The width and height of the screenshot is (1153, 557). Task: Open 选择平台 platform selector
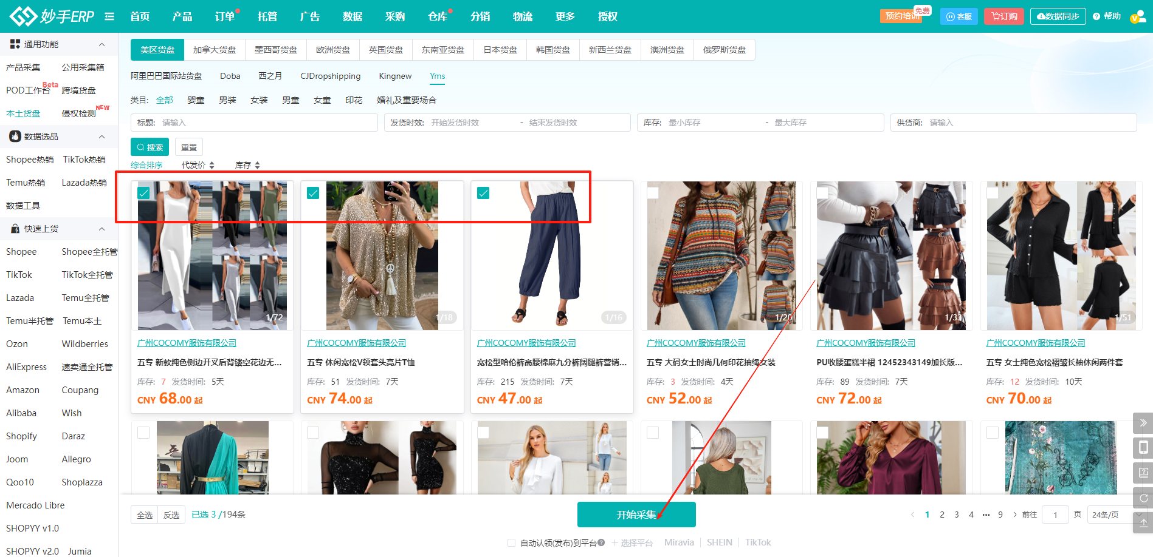click(632, 542)
